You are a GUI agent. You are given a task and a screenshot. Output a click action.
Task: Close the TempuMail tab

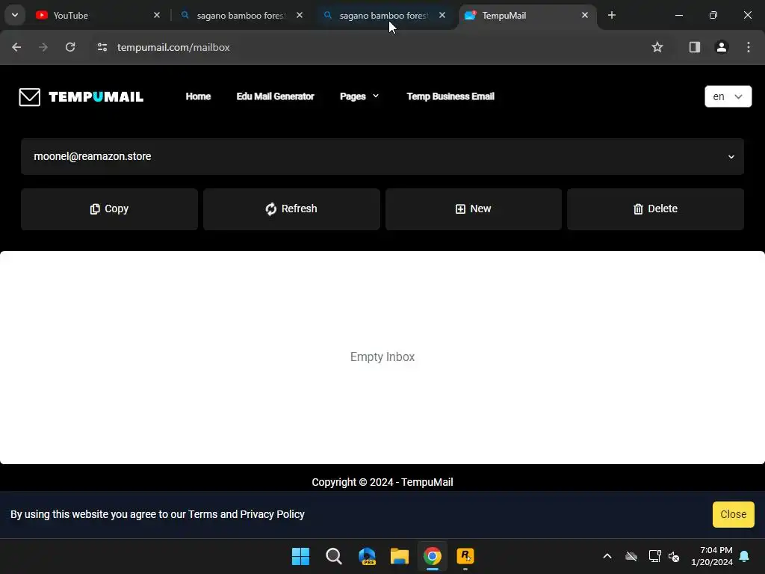(x=585, y=15)
